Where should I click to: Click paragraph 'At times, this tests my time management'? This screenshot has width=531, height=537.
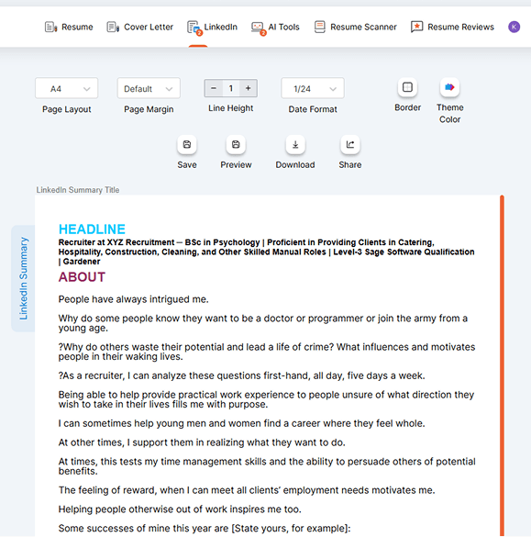pyautogui.click(x=267, y=466)
